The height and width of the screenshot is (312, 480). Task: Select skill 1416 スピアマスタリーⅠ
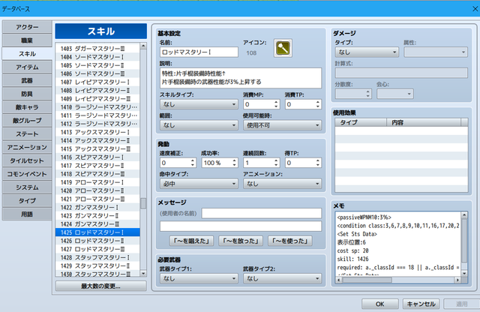[x=97, y=157]
